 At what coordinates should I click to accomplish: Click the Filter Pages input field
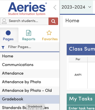click(x=33, y=47)
